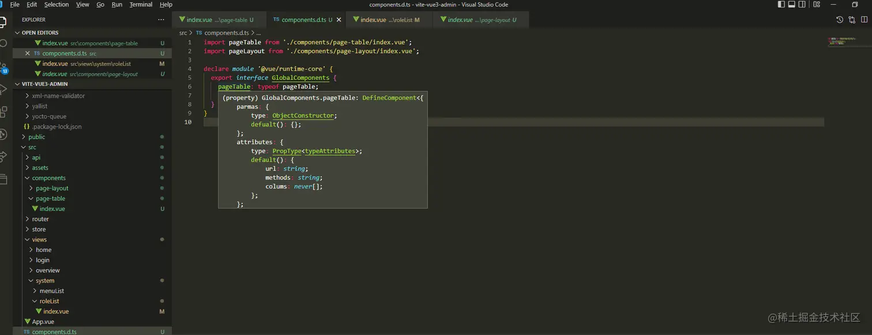Select roleList index.vue in Open Editors
This screenshot has height=335, width=872.
click(92, 63)
